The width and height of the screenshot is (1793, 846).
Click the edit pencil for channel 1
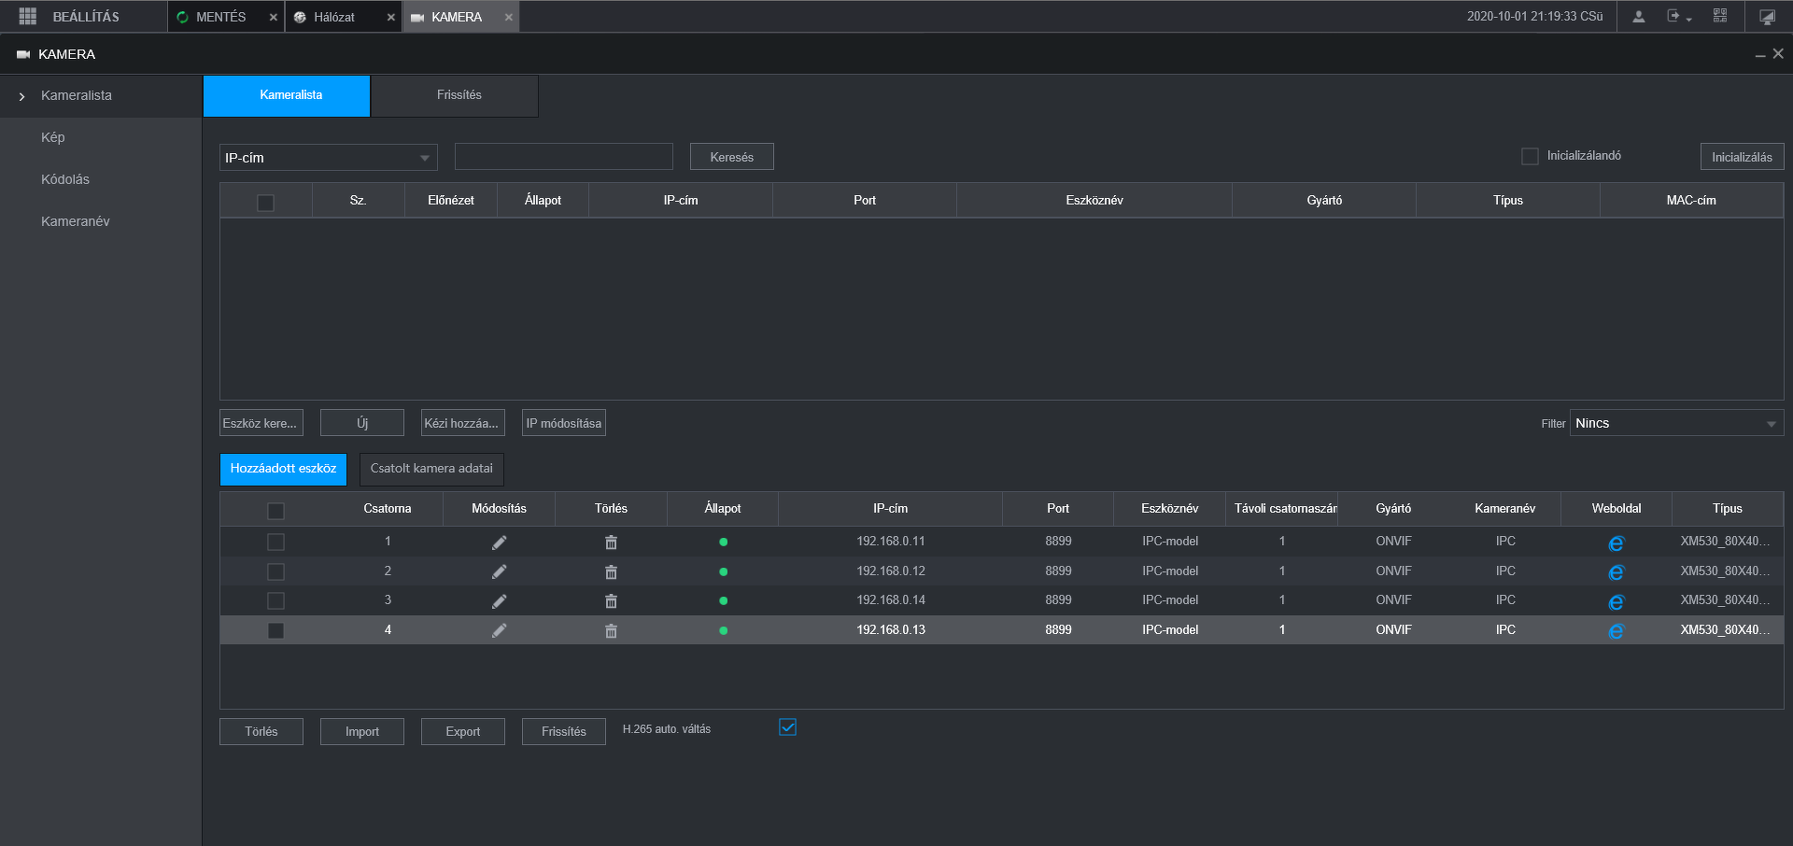coord(500,543)
